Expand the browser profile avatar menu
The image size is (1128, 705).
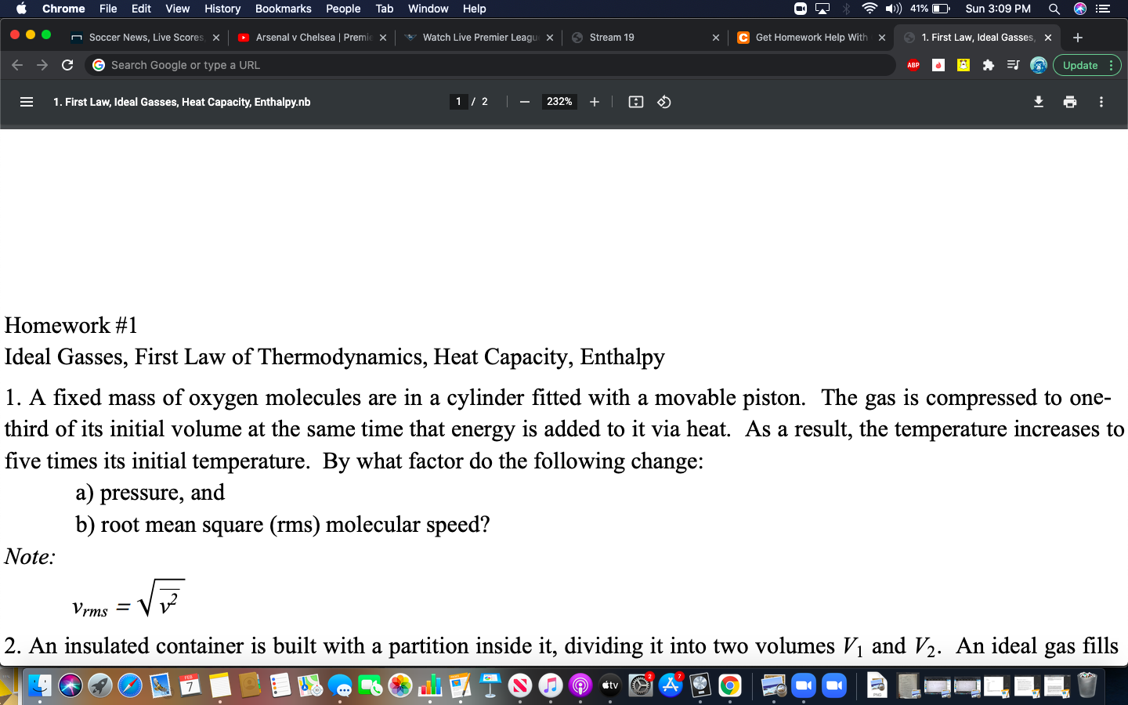click(x=1040, y=65)
